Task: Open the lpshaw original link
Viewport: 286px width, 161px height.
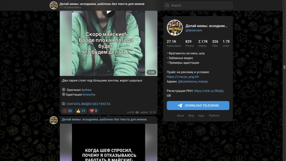Action: pos(87,90)
